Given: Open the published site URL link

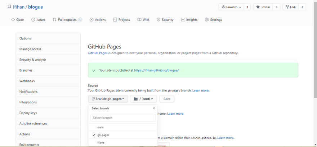Looking at the screenshot, I should [156, 70].
